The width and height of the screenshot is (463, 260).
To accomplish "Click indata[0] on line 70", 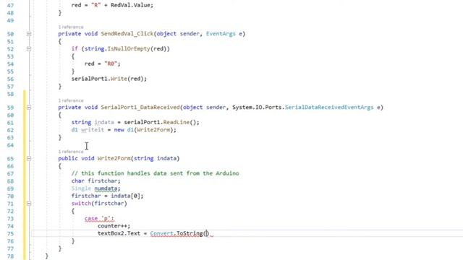I will [125, 196].
